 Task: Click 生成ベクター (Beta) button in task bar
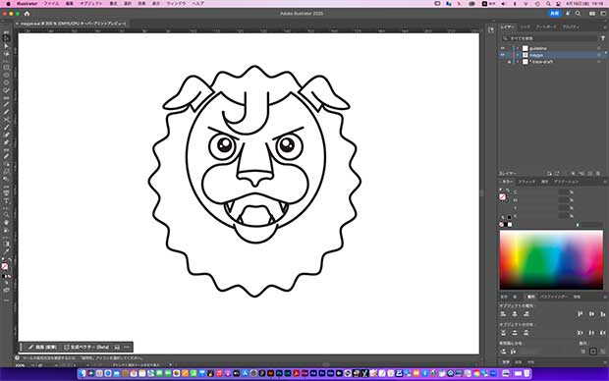point(86,347)
